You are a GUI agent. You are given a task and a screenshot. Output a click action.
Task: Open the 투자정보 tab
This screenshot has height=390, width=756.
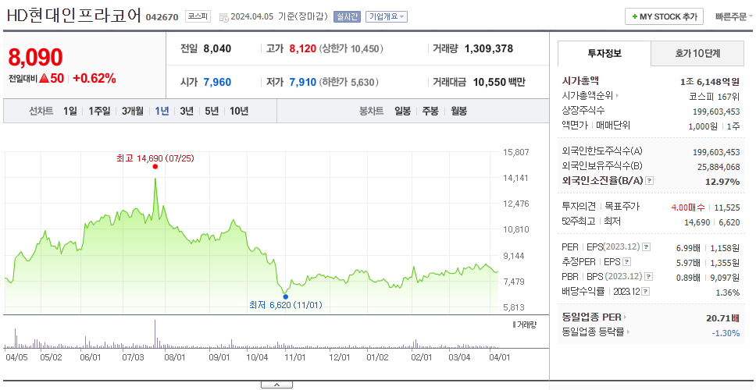point(604,54)
